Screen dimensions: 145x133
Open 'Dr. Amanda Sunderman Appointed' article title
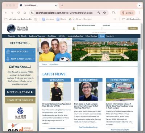[57, 105]
